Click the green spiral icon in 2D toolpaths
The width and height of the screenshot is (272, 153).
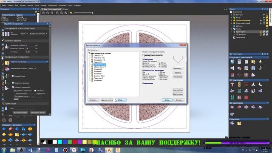coord(239,91)
